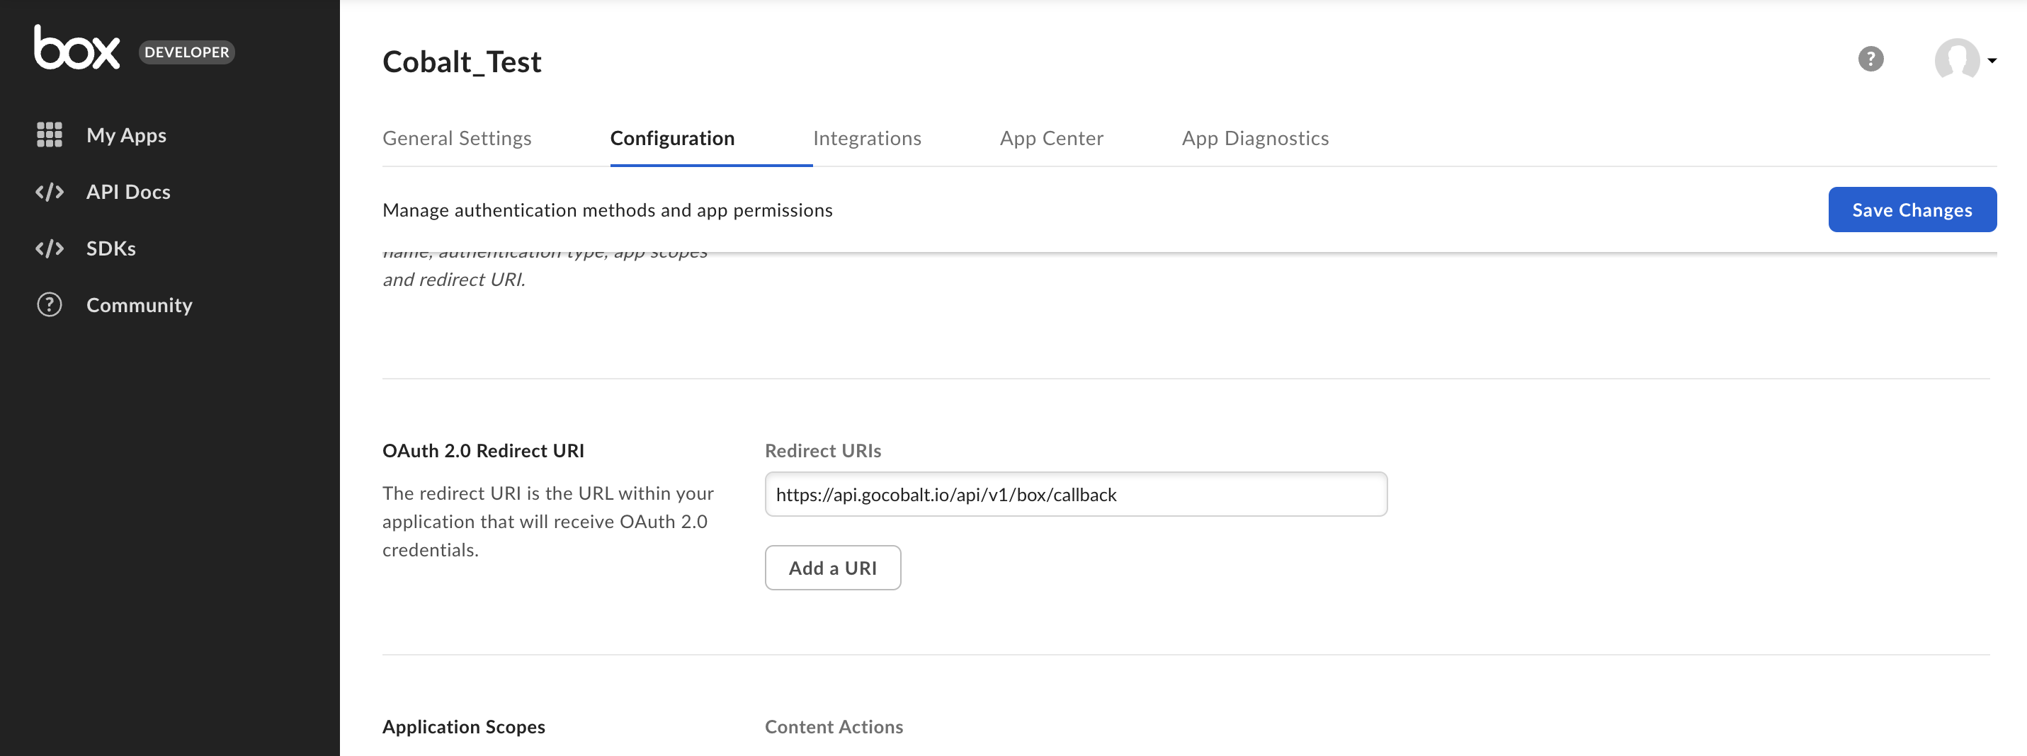Go to the General Settings tab
The height and width of the screenshot is (756, 2027).
pyautogui.click(x=456, y=137)
